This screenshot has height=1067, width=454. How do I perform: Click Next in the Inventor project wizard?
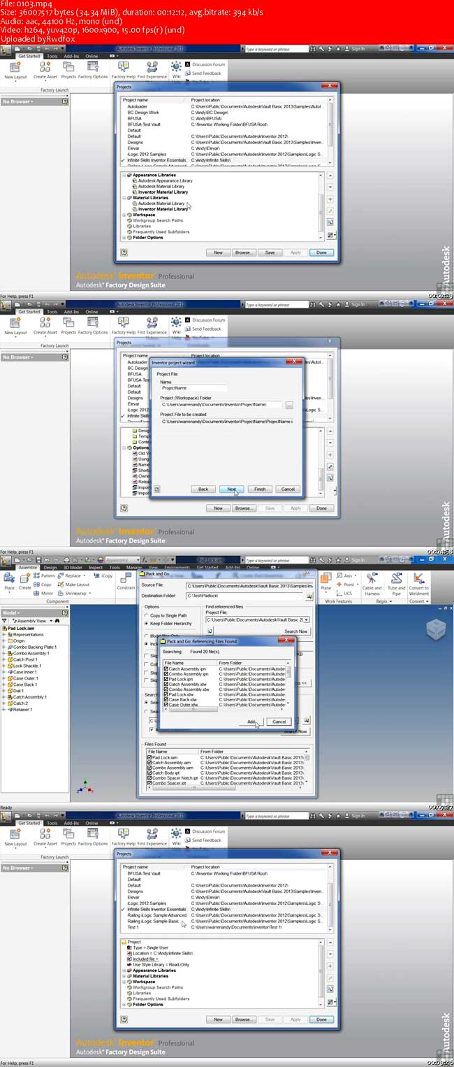coord(231,489)
